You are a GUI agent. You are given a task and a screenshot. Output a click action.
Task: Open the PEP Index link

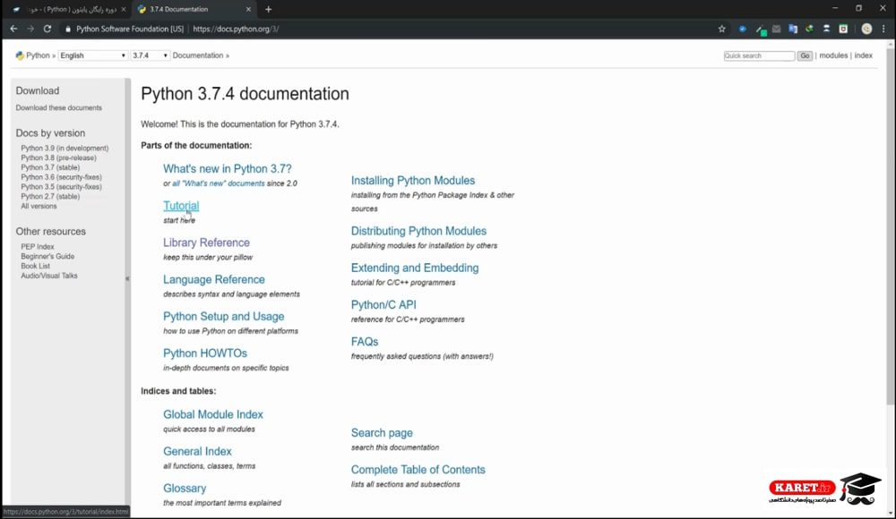pyautogui.click(x=37, y=247)
